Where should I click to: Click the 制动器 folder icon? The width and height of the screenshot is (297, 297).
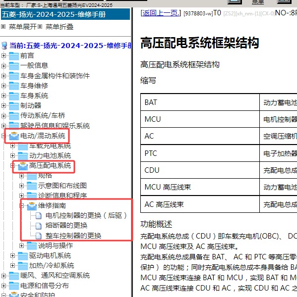coord(14,106)
